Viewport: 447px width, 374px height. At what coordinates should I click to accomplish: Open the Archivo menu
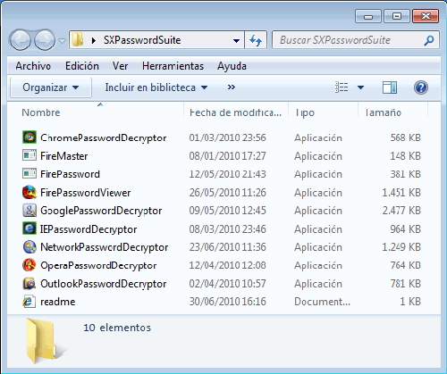tap(33, 66)
